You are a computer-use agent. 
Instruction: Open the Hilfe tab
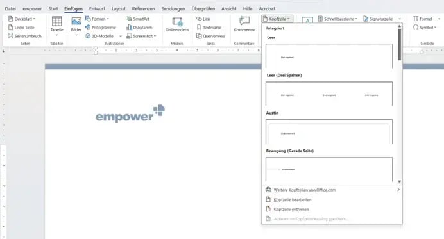(x=248, y=9)
